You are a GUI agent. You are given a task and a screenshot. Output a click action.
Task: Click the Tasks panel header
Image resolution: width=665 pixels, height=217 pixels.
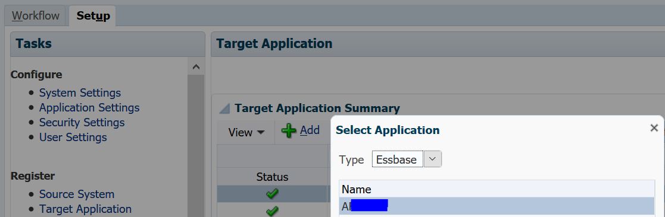click(108, 44)
